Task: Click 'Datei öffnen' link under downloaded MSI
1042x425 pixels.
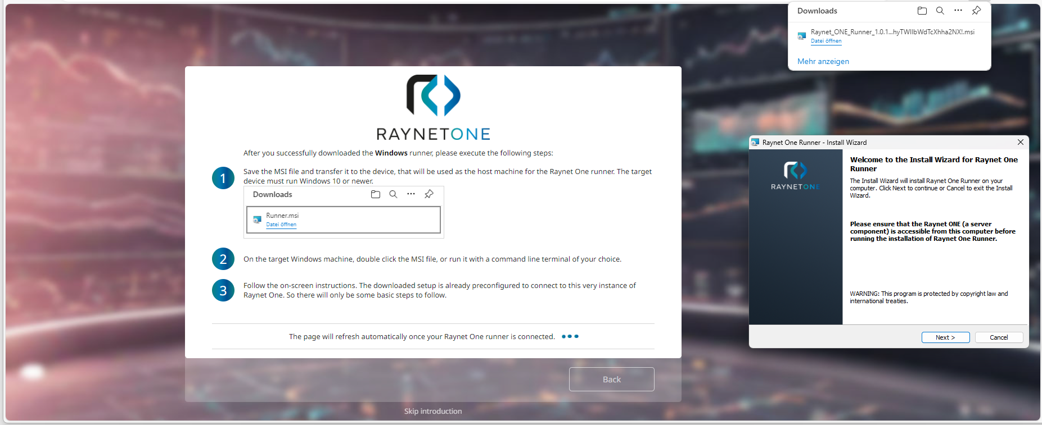Action: click(x=826, y=41)
